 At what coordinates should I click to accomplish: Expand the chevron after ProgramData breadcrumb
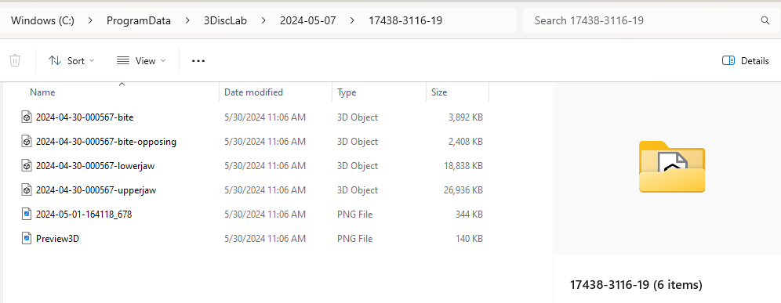(187, 20)
